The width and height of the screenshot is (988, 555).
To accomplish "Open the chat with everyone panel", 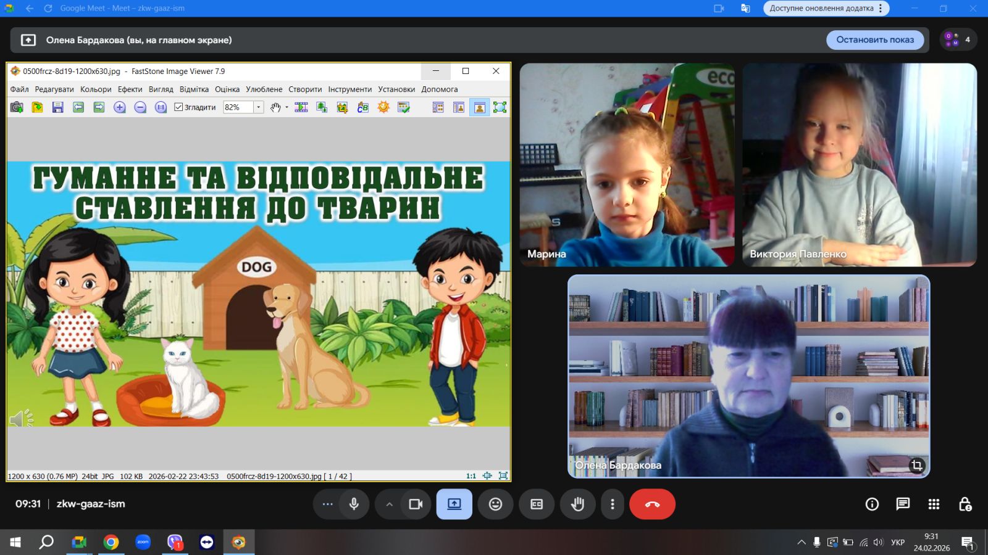I will pyautogui.click(x=903, y=504).
